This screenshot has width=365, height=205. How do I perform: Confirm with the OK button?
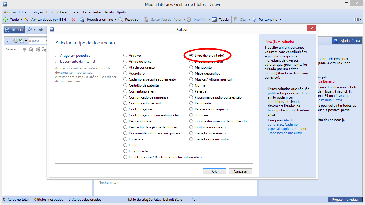pos(214,171)
